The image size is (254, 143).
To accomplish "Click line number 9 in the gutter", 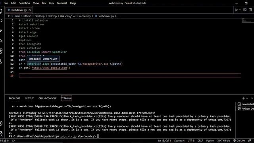I will 13,52.
